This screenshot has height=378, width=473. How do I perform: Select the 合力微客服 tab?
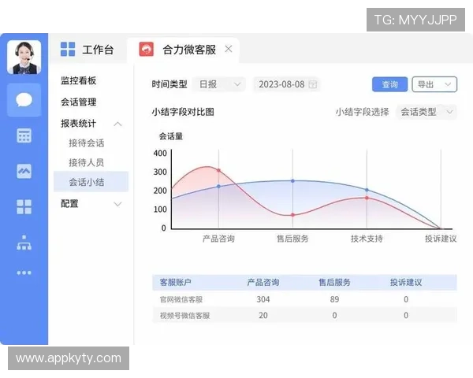183,50
